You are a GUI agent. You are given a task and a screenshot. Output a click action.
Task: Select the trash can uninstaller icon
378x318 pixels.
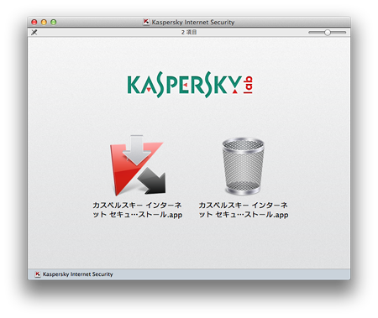[x=243, y=166]
